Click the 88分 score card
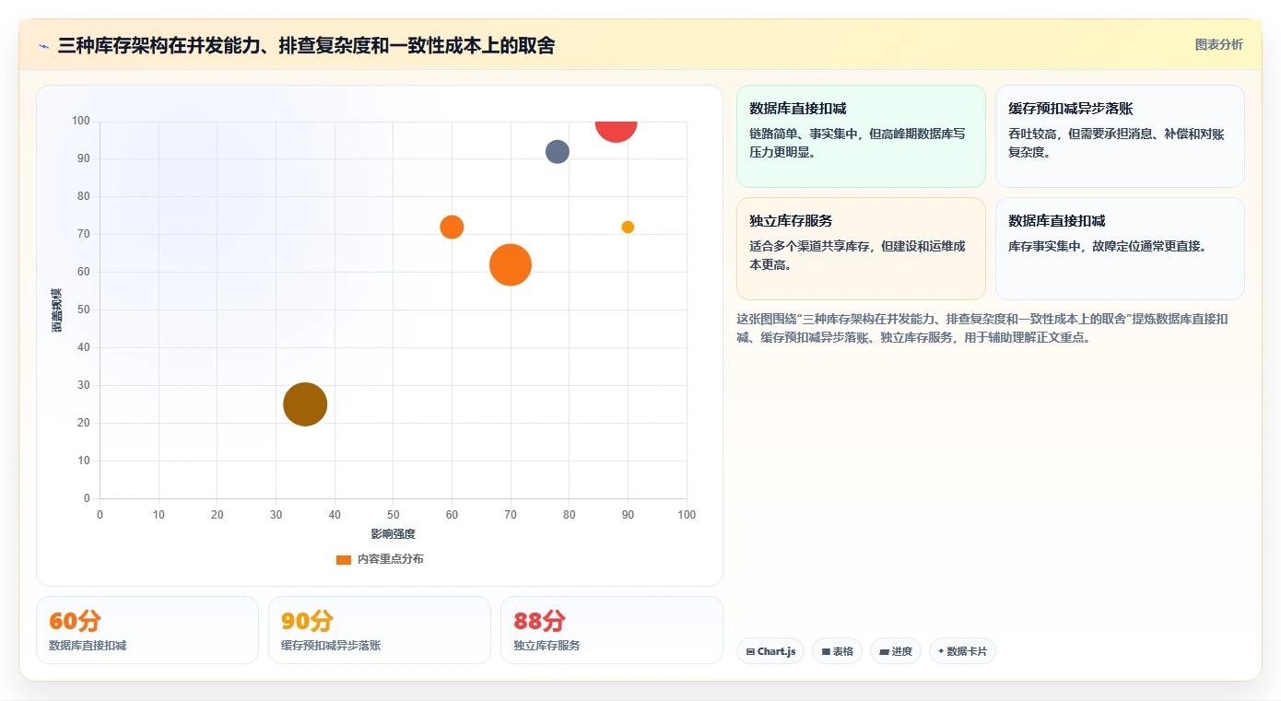The image size is (1281, 701). click(612, 630)
